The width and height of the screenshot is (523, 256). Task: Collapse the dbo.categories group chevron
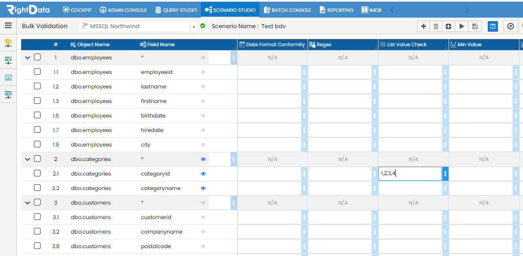coord(28,159)
